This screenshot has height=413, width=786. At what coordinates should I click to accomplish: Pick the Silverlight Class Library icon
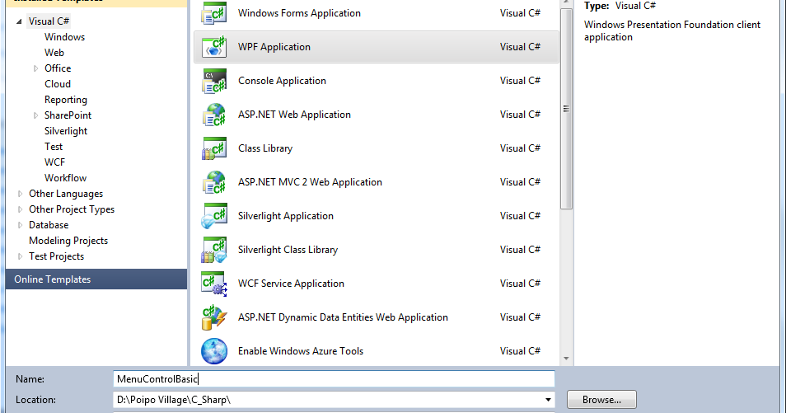[214, 250]
